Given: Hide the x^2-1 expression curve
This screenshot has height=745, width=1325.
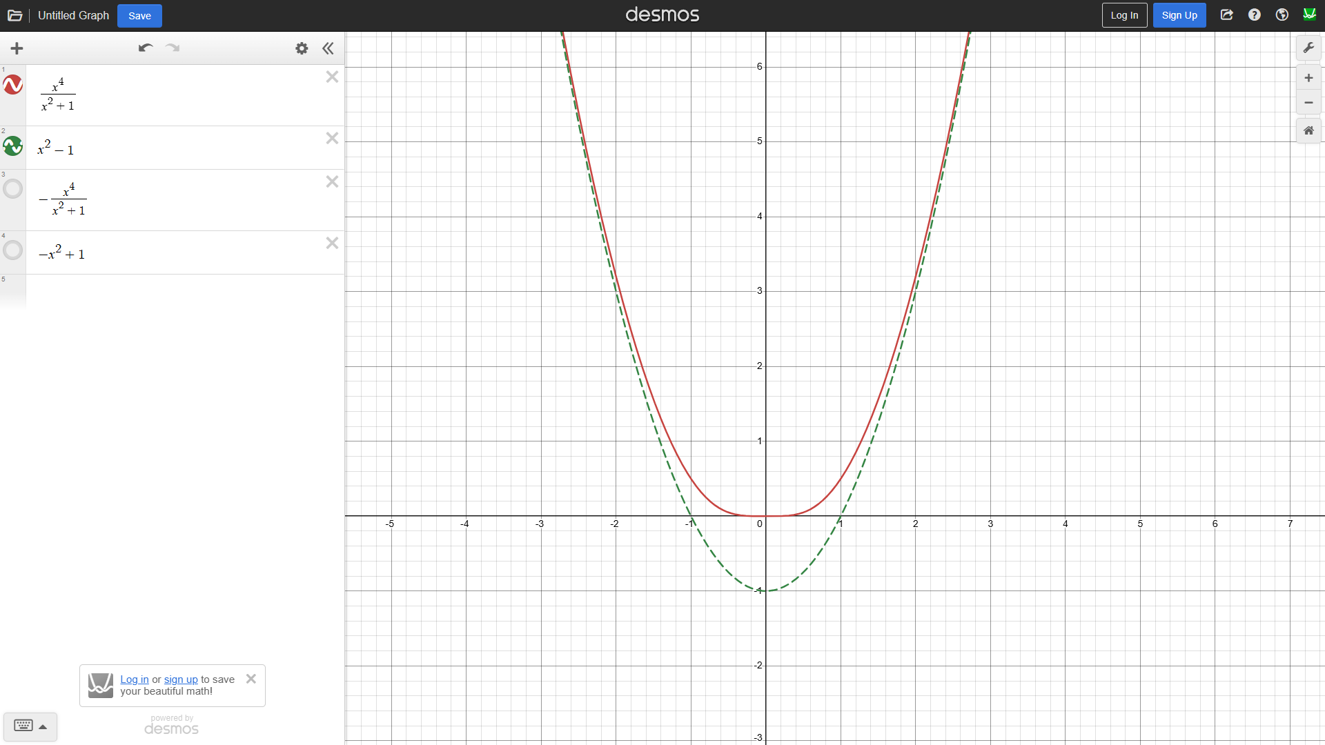Looking at the screenshot, I should tap(12, 146).
